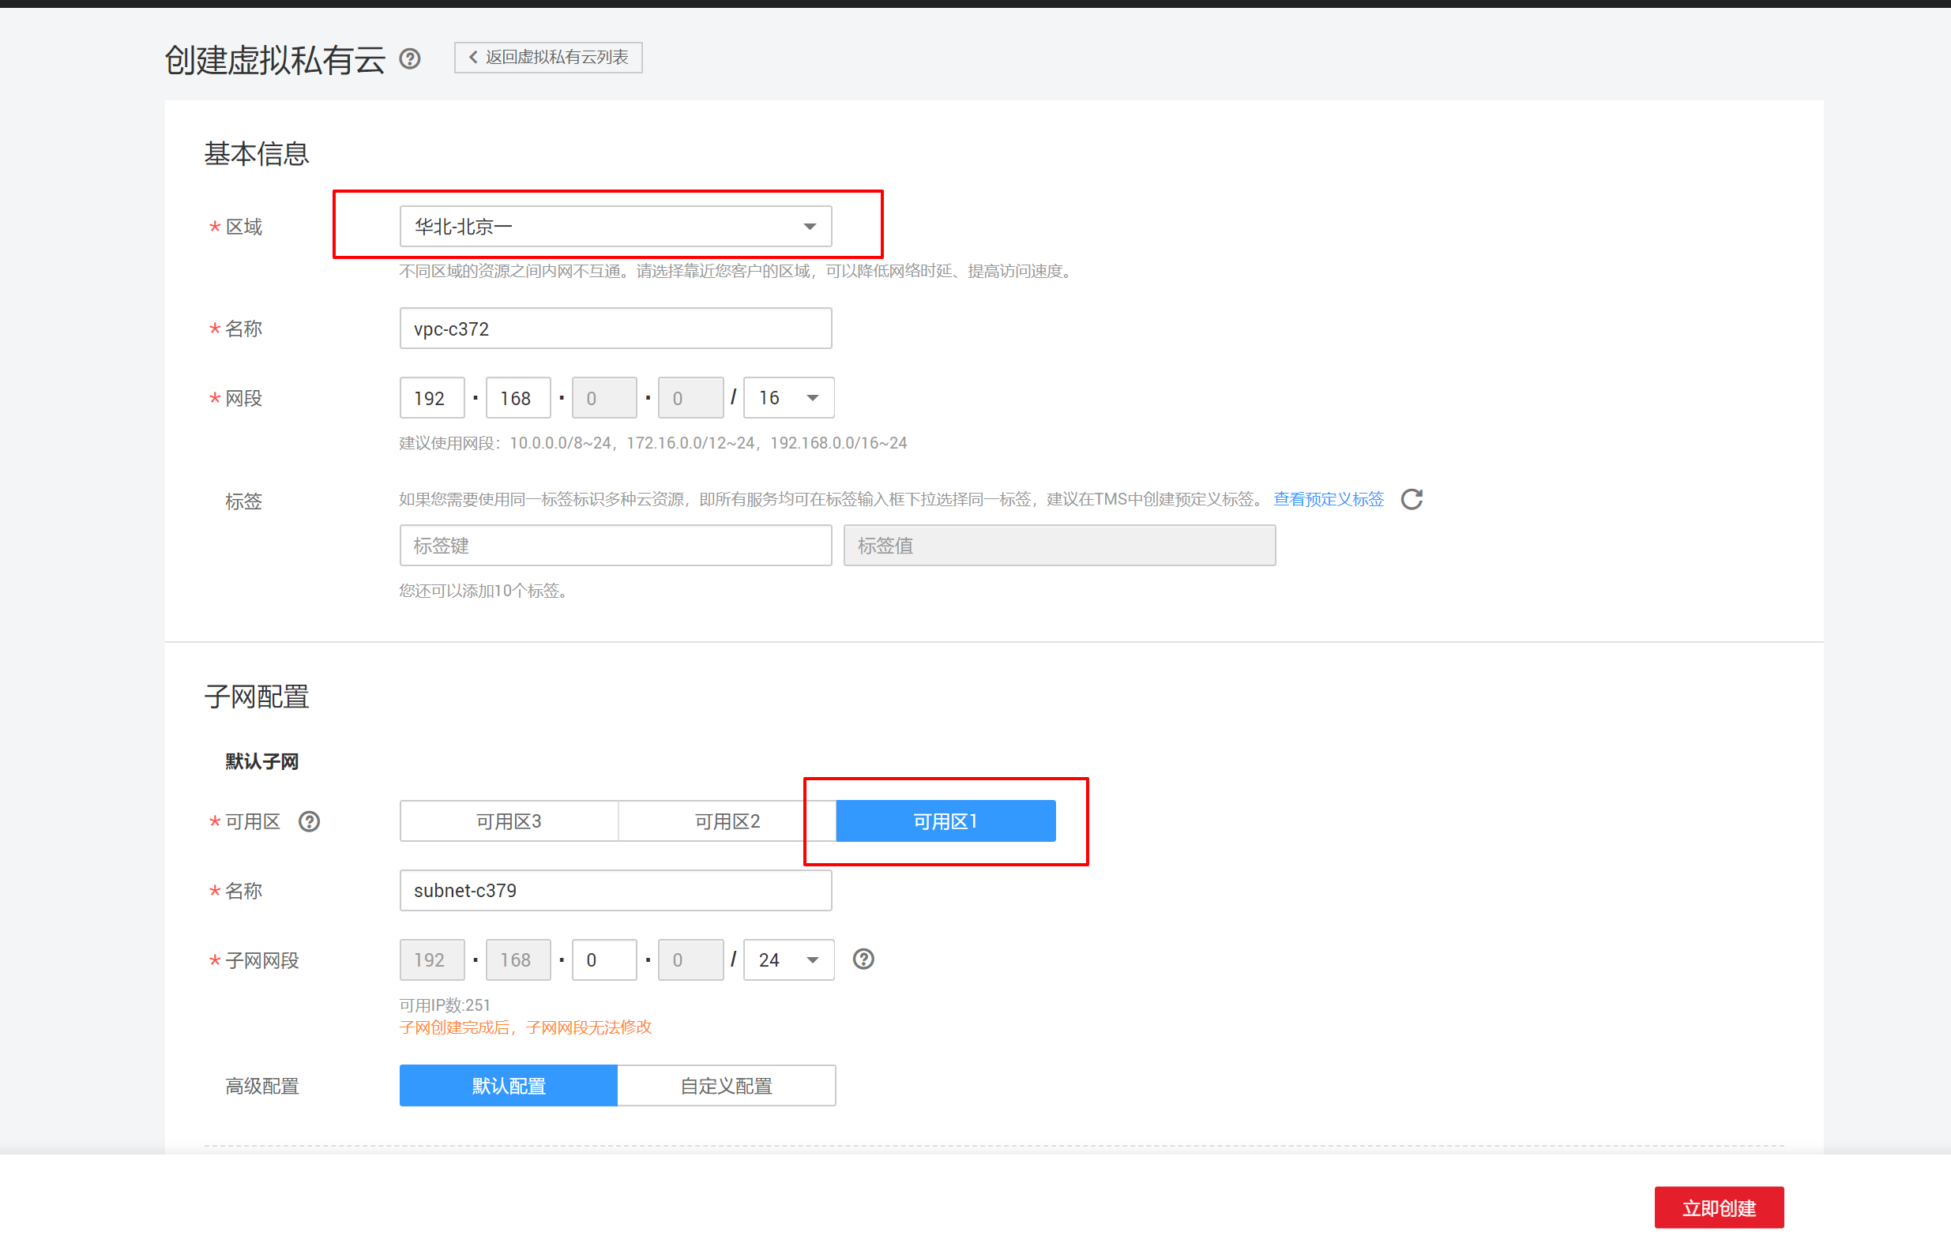The height and width of the screenshot is (1243, 1951).
Task: Click help icon beside 创建虚拟私有云 title
Action: pyautogui.click(x=410, y=58)
